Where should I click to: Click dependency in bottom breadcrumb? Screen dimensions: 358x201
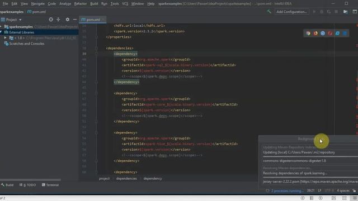(153, 179)
